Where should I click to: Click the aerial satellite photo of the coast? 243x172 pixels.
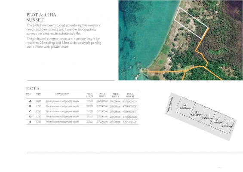click(181, 40)
